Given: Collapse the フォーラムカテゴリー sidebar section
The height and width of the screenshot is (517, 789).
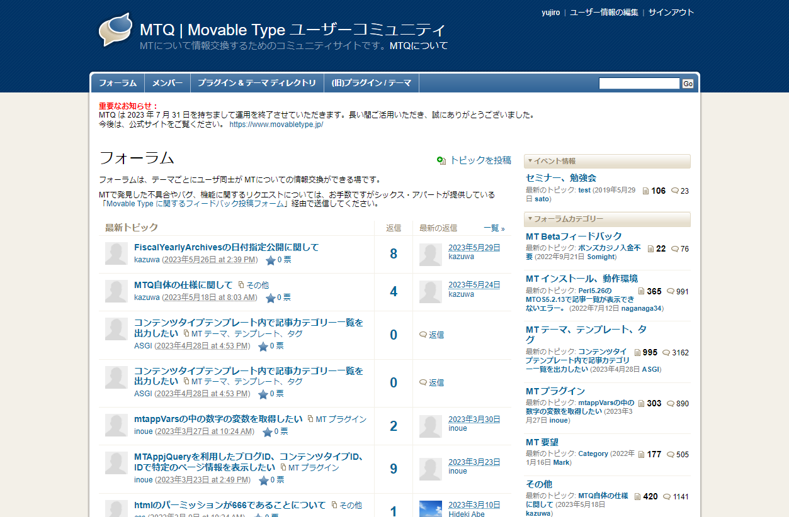Looking at the screenshot, I should 530,219.
